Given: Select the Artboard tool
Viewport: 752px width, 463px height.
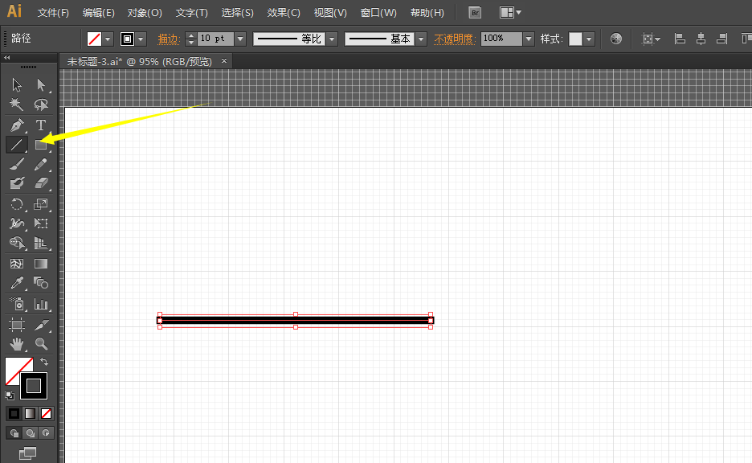Looking at the screenshot, I should [x=17, y=325].
